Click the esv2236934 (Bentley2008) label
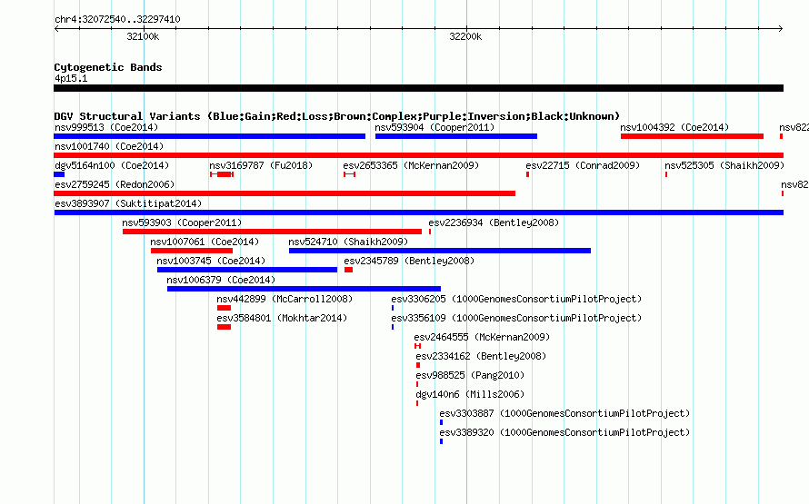809x504 pixels. coord(494,222)
